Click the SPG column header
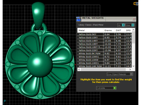This screenshot has width=141, height=105. (x=128, y=30)
